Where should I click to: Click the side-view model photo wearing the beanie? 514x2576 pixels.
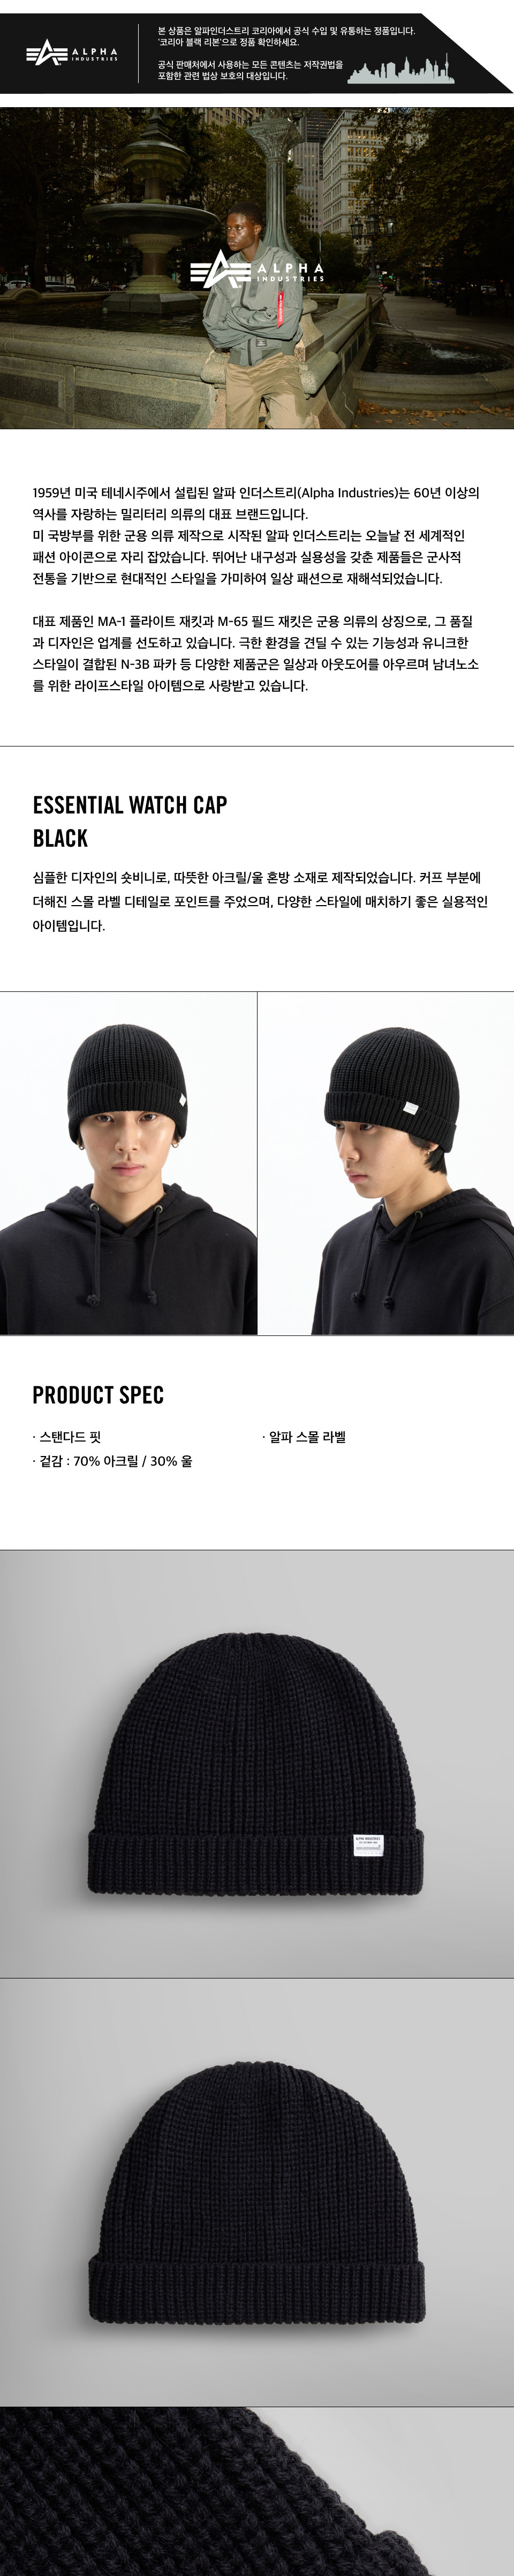[386, 1163]
